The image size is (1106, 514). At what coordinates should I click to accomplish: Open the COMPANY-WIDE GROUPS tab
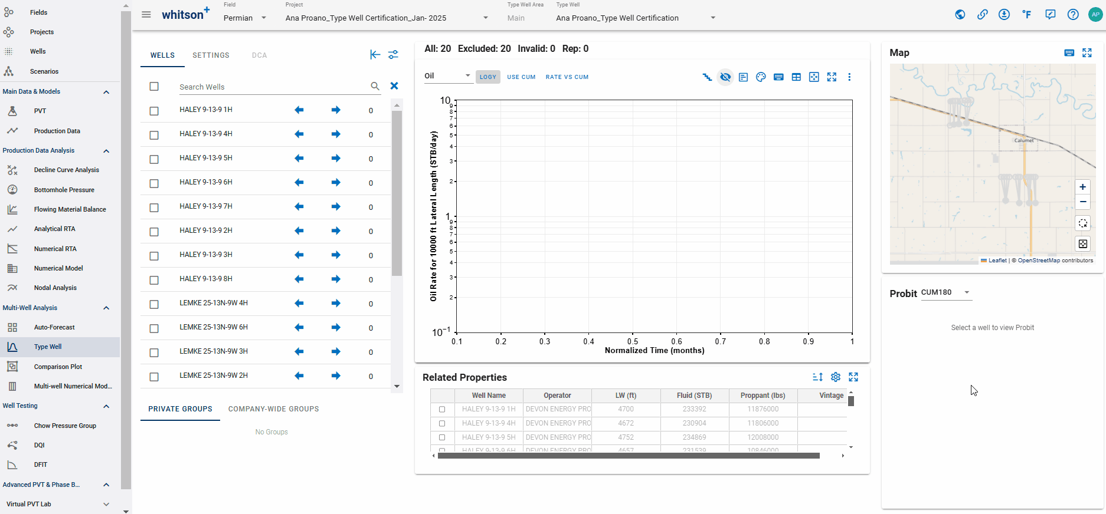coord(273,409)
